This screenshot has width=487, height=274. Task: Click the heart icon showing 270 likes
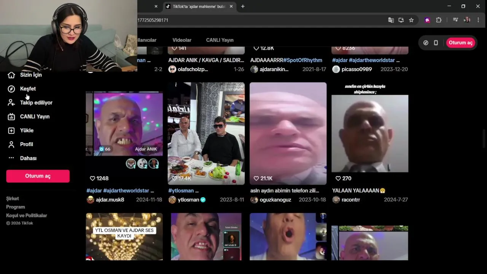click(x=338, y=178)
